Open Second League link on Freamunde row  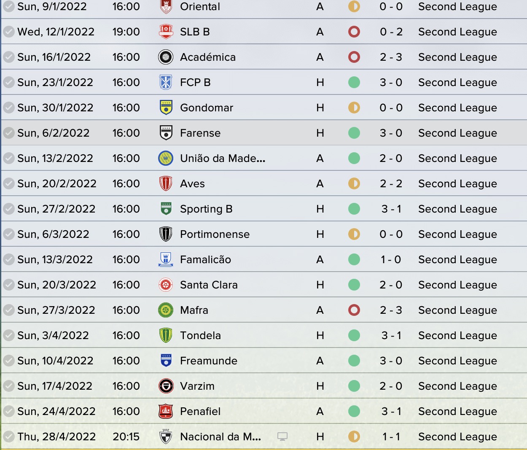[457, 361]
